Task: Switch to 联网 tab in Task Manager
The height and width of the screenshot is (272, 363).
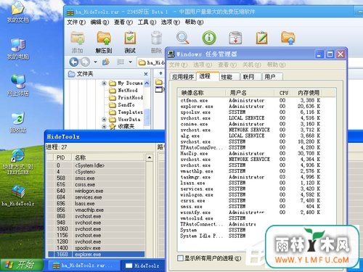Action: 250,77
